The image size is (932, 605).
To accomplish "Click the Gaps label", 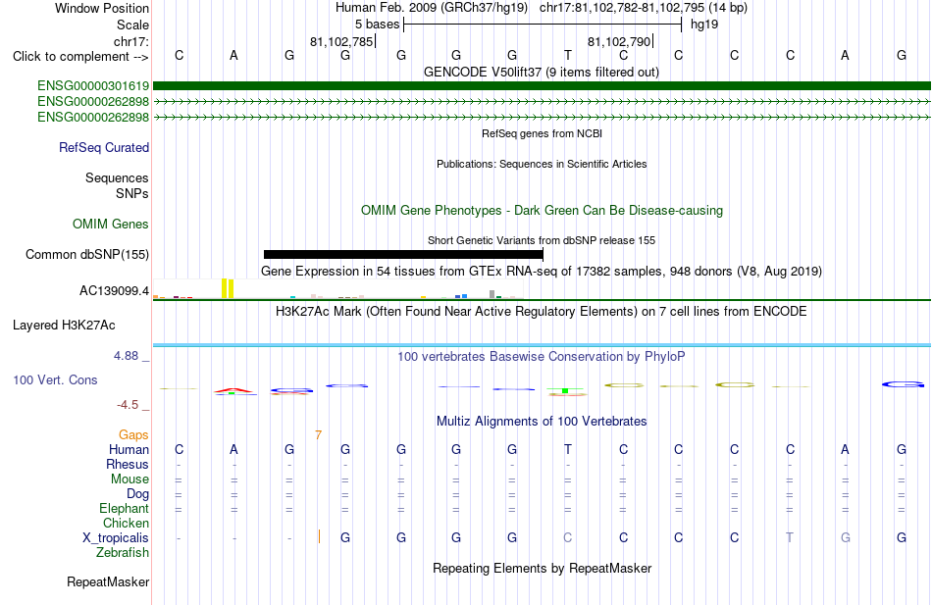I will (x=133, y=435).
